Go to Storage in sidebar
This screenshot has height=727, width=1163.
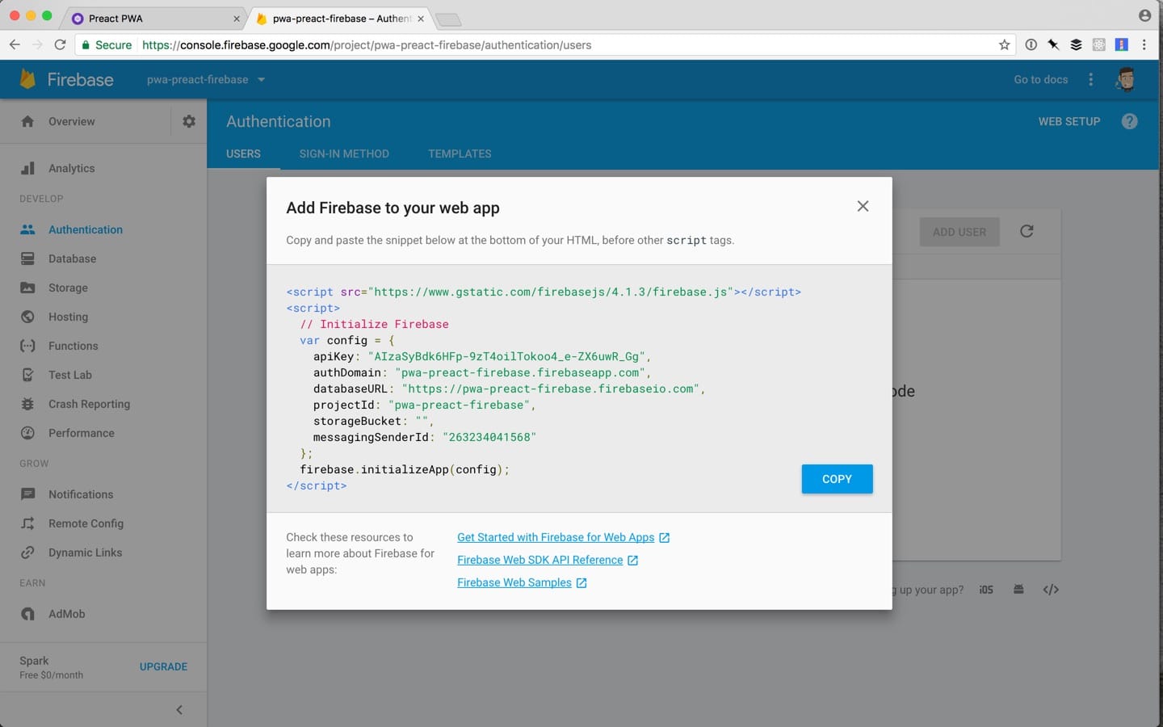(x=68, y=288)
